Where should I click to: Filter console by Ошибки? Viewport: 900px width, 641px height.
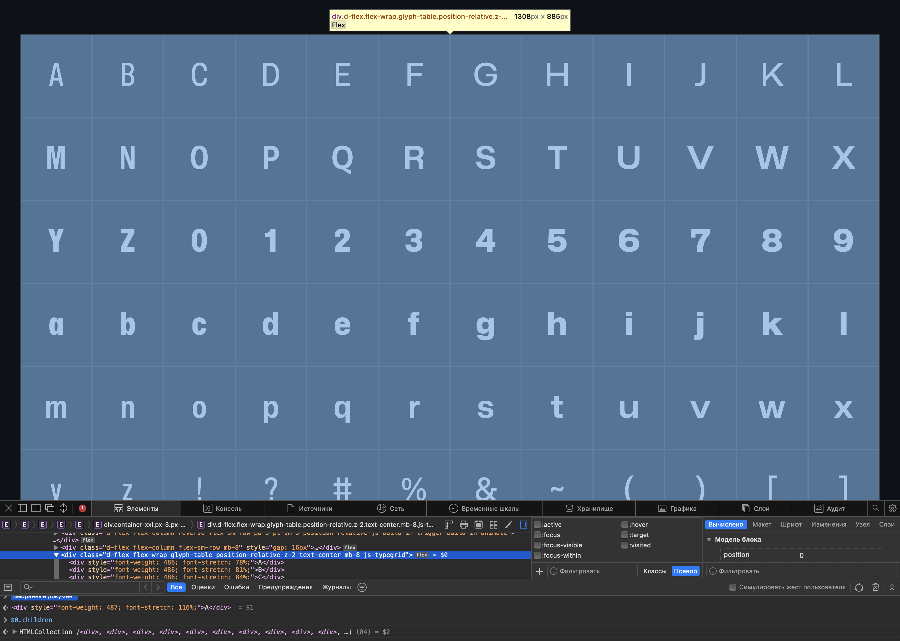coord(236,587)
